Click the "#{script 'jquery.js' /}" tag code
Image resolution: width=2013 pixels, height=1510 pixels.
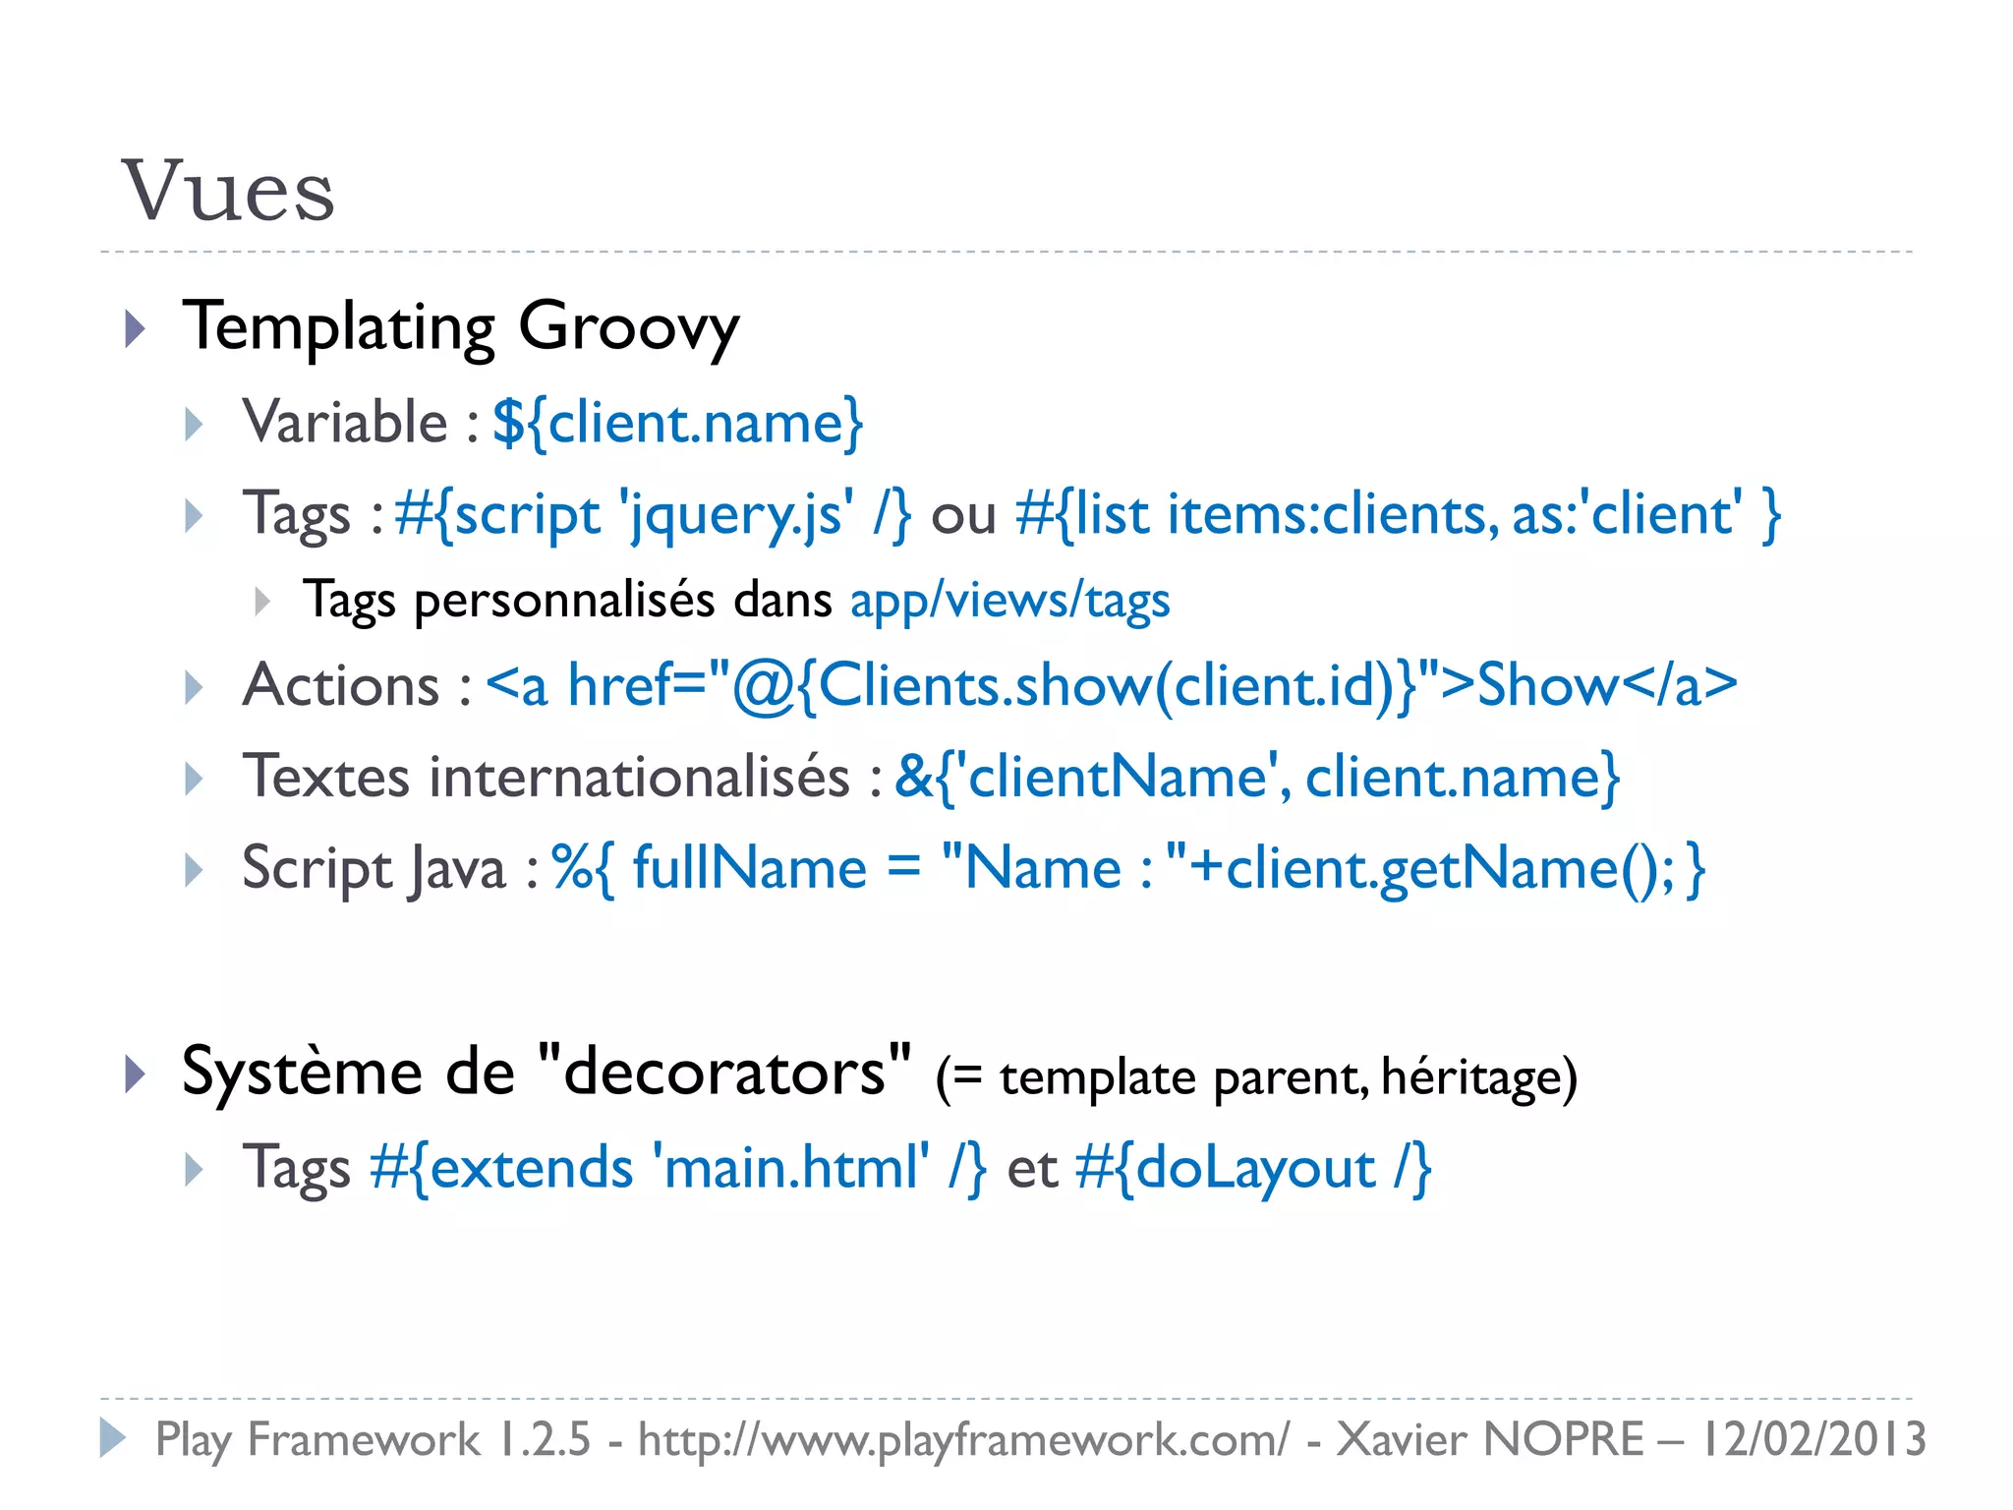(x=653, y=515)
